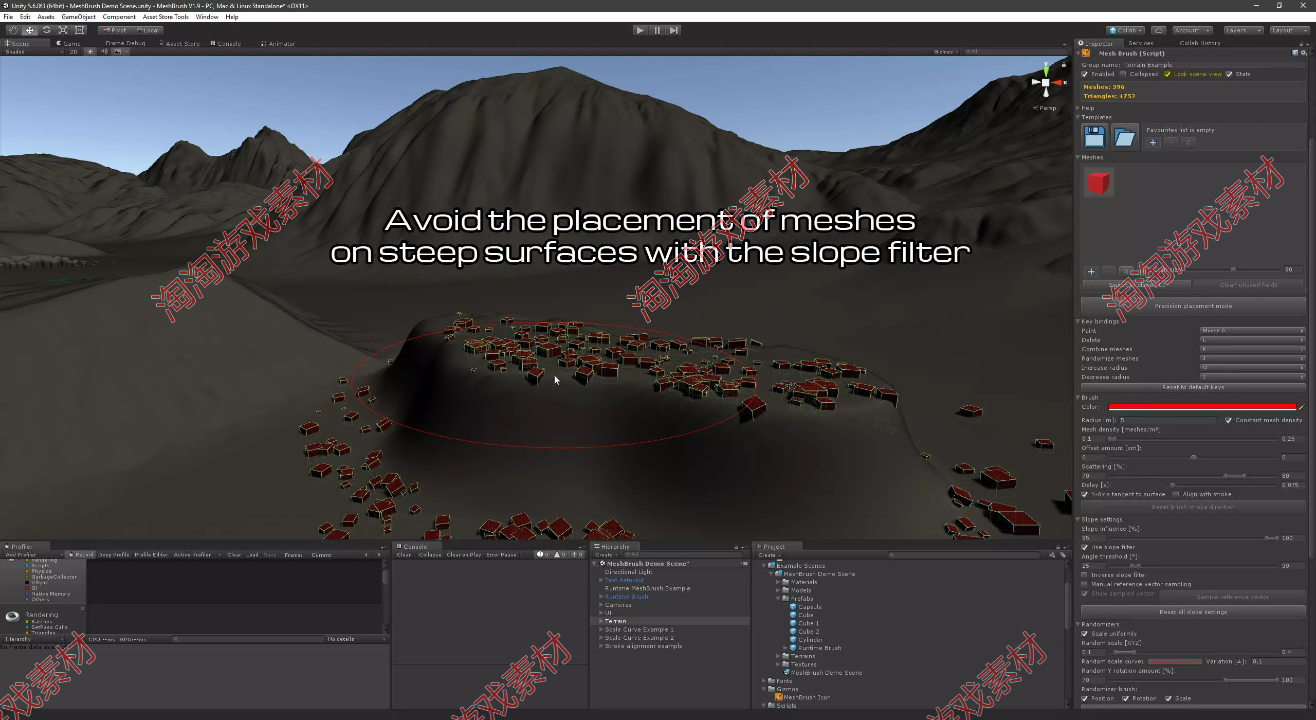Open Mesh Brush component gear settings
The width and height of the screenshot is (1316, 720).
[x=1304, y=53]
